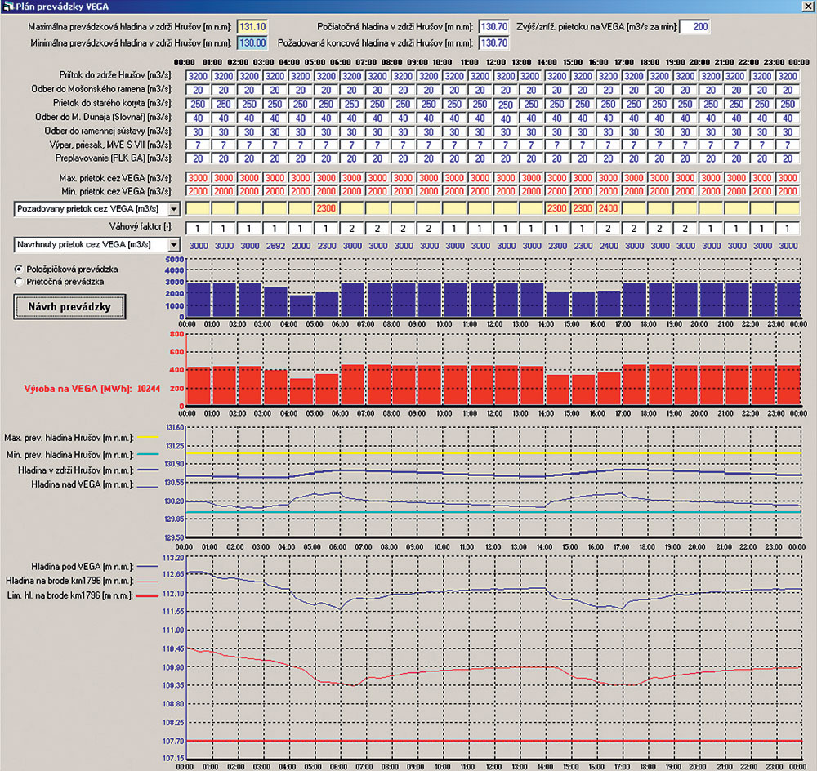Click the required flow cell showing 2400
817x771 pixels.
(608, 209)
